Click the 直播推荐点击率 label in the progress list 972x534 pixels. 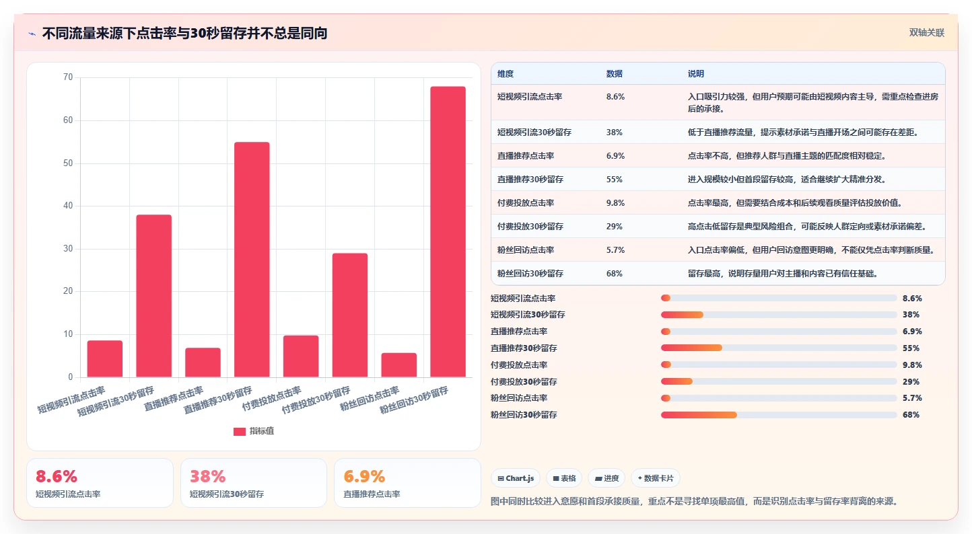pyautogui.click(x=519, y=332)
